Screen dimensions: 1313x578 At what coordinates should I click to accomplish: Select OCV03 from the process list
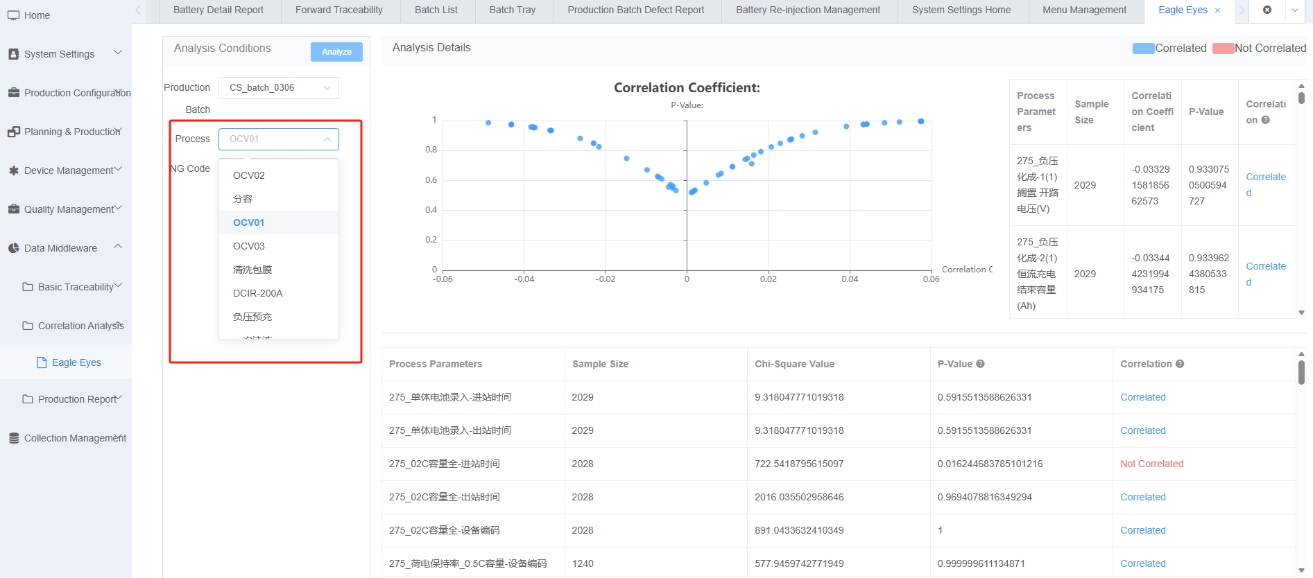pos(279,246)
